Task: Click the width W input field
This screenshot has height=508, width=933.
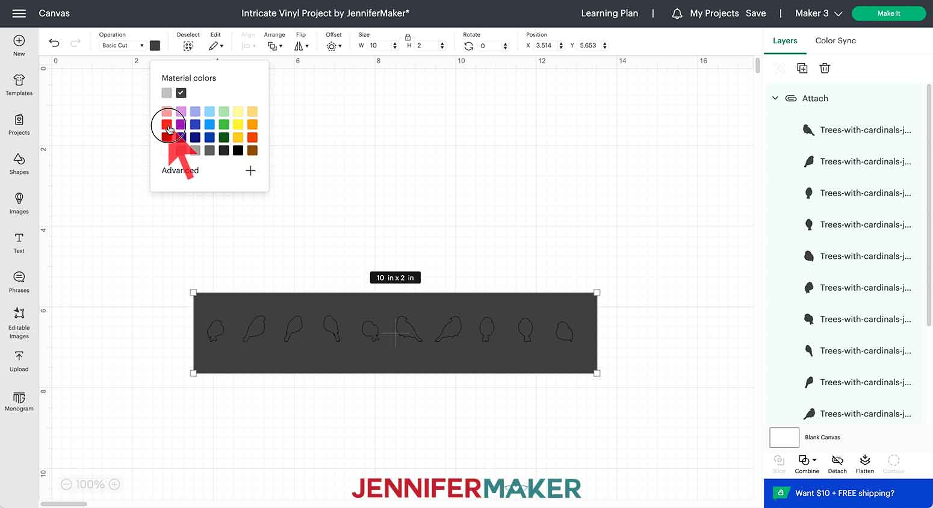Action: [x=379, y=46]
